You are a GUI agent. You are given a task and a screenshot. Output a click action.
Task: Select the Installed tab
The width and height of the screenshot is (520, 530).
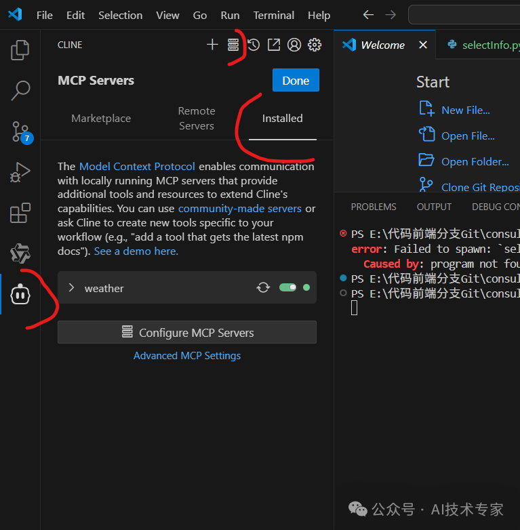click(283, 119)
